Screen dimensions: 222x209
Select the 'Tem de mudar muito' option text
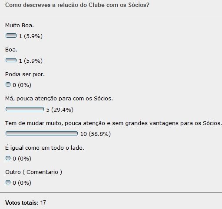coord(113,123)
